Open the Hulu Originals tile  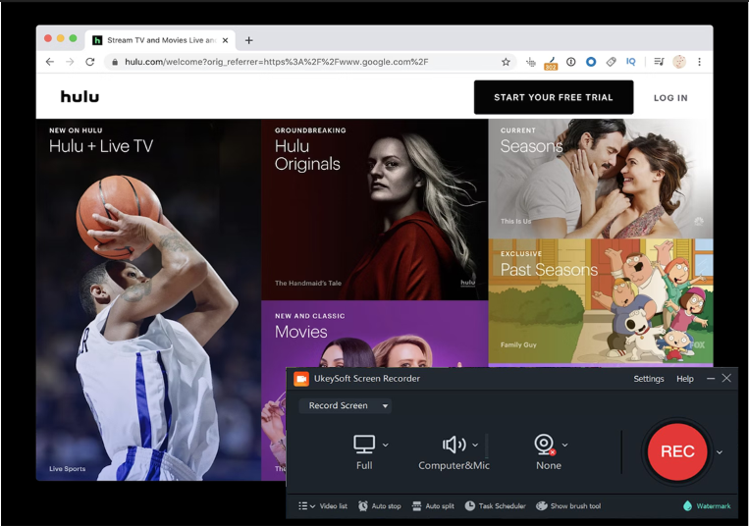(x=375, y=210)
